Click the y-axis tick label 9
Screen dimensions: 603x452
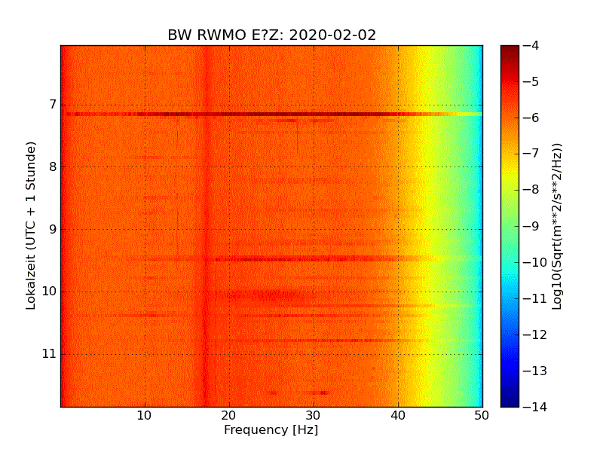(x=53, y=229)
